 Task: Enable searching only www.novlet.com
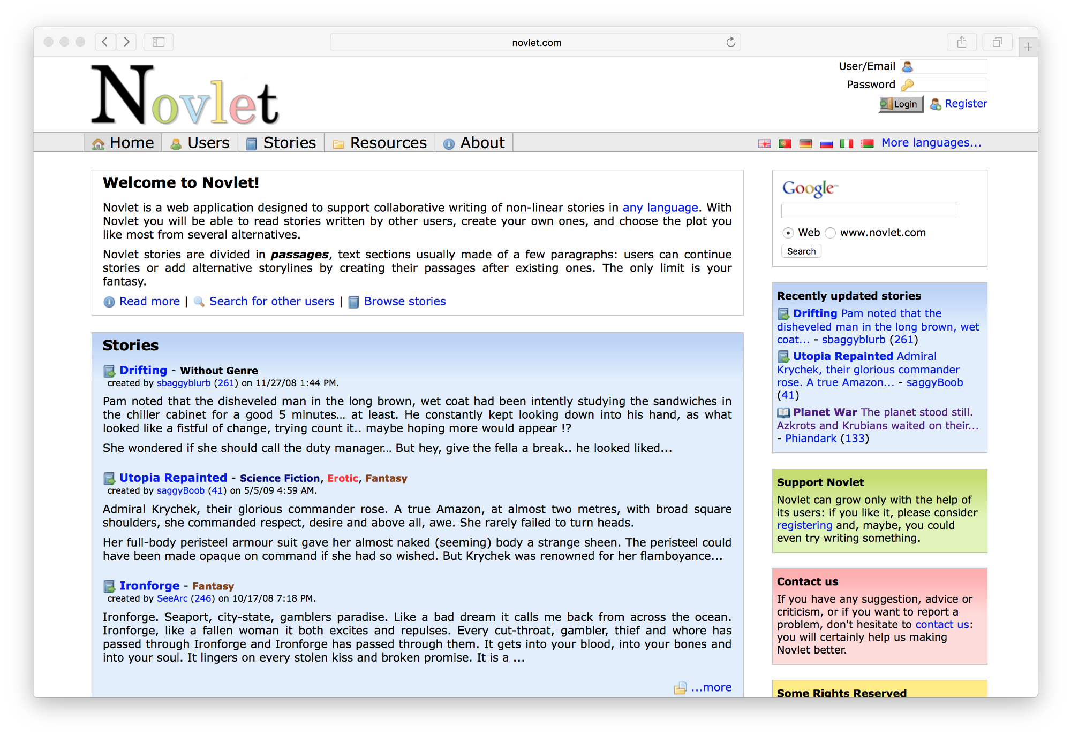pos(830,233)
